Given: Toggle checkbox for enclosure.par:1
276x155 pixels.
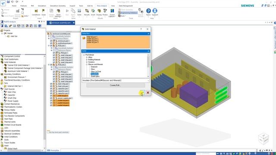Looking at the screenshot, I should pos(51,41).
